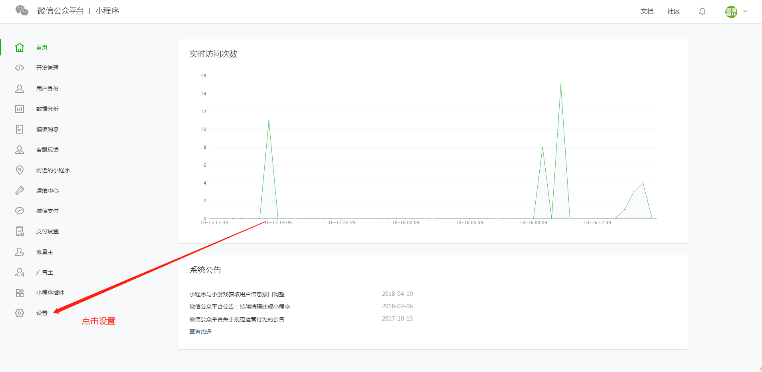The height and width of the screenshot is (372, 762).
Task: Click the 附近的小程序 location pin icon
Action: pyautogui.click(x=20, y=170)
